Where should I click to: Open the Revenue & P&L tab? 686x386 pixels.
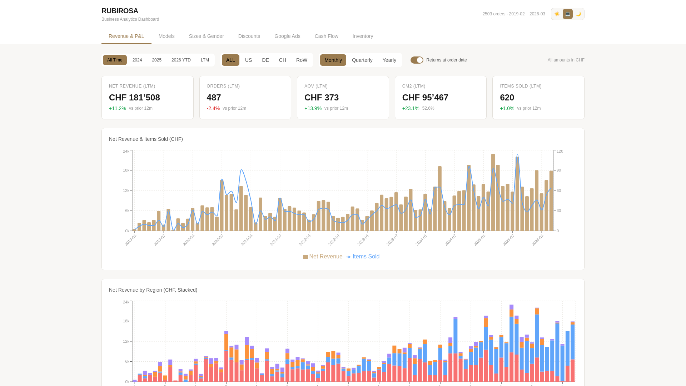pyautogui.click(x=126, y=36)
